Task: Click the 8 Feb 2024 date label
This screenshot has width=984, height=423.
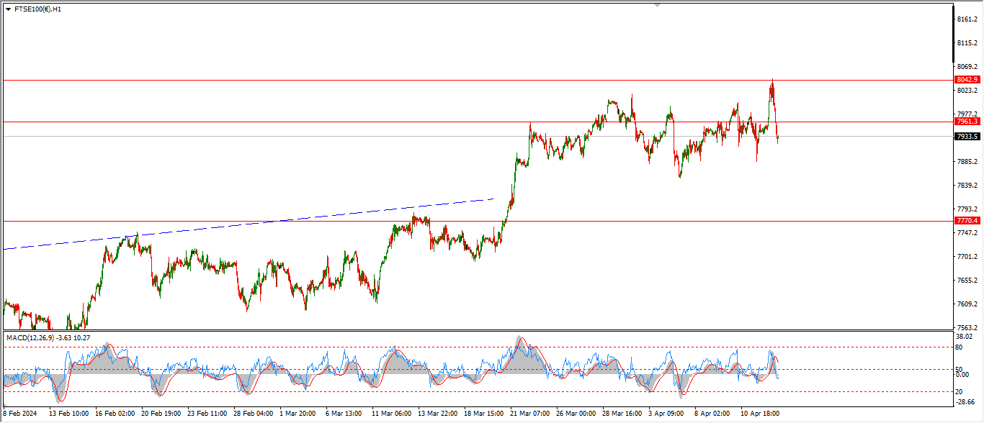Action: point(19,414)
